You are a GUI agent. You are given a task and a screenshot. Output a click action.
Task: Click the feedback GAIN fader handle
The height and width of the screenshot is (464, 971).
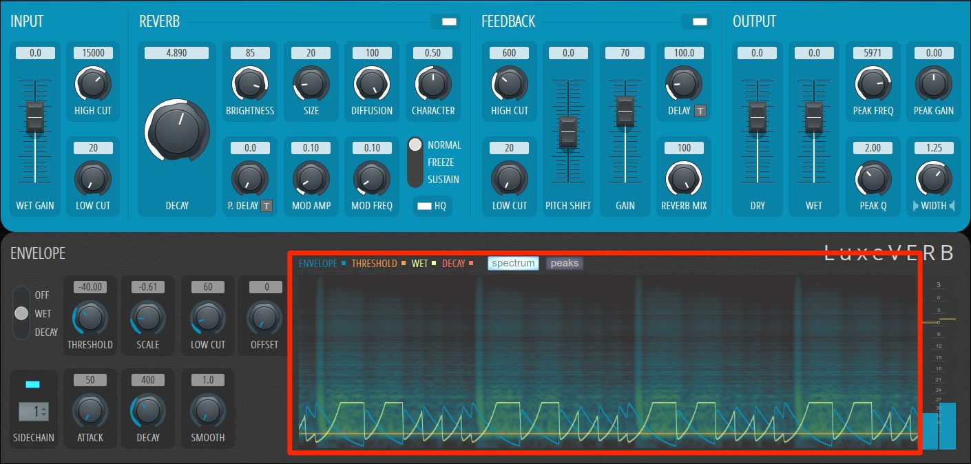pyautogui.click(x=625, y=112)
